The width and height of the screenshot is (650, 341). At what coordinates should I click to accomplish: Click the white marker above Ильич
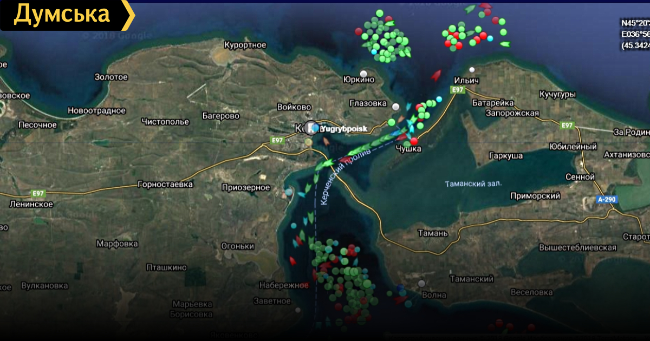point(472,70)
